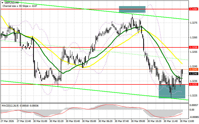
Task: Click the 30 Mar 07:40 time label
Action: click(122, 121)
